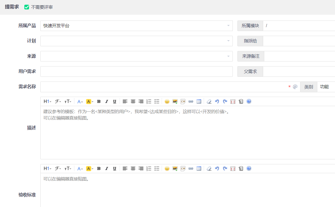Insert emoticon in the 描述 editor

coord(167,101)
